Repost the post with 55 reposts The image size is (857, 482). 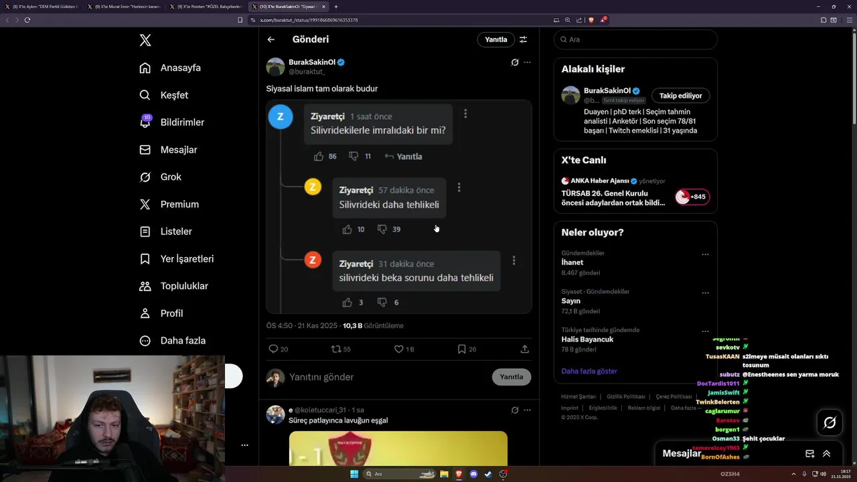341,349
